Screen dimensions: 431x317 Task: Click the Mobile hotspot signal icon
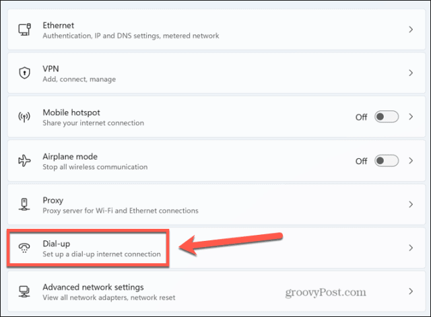(x=24, y=117)
